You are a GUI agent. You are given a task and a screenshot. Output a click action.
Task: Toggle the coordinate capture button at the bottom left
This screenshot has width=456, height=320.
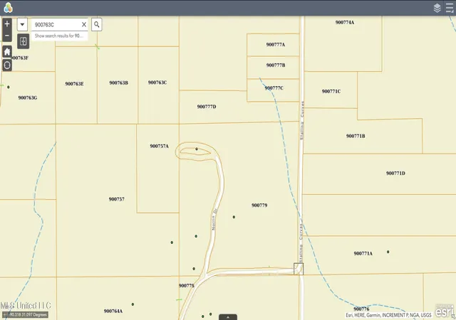tap(5, 315)
